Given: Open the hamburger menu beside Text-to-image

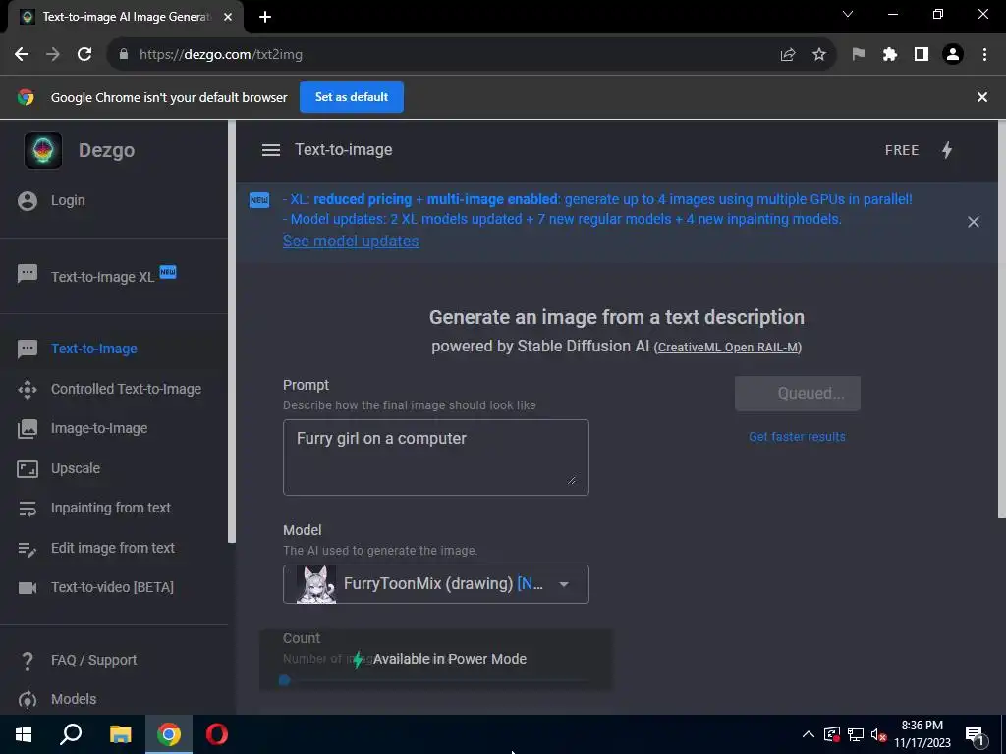Looking at the screenshot, I should 271,150.
